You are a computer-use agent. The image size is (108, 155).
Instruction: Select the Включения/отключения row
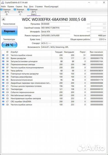(53, 80)
